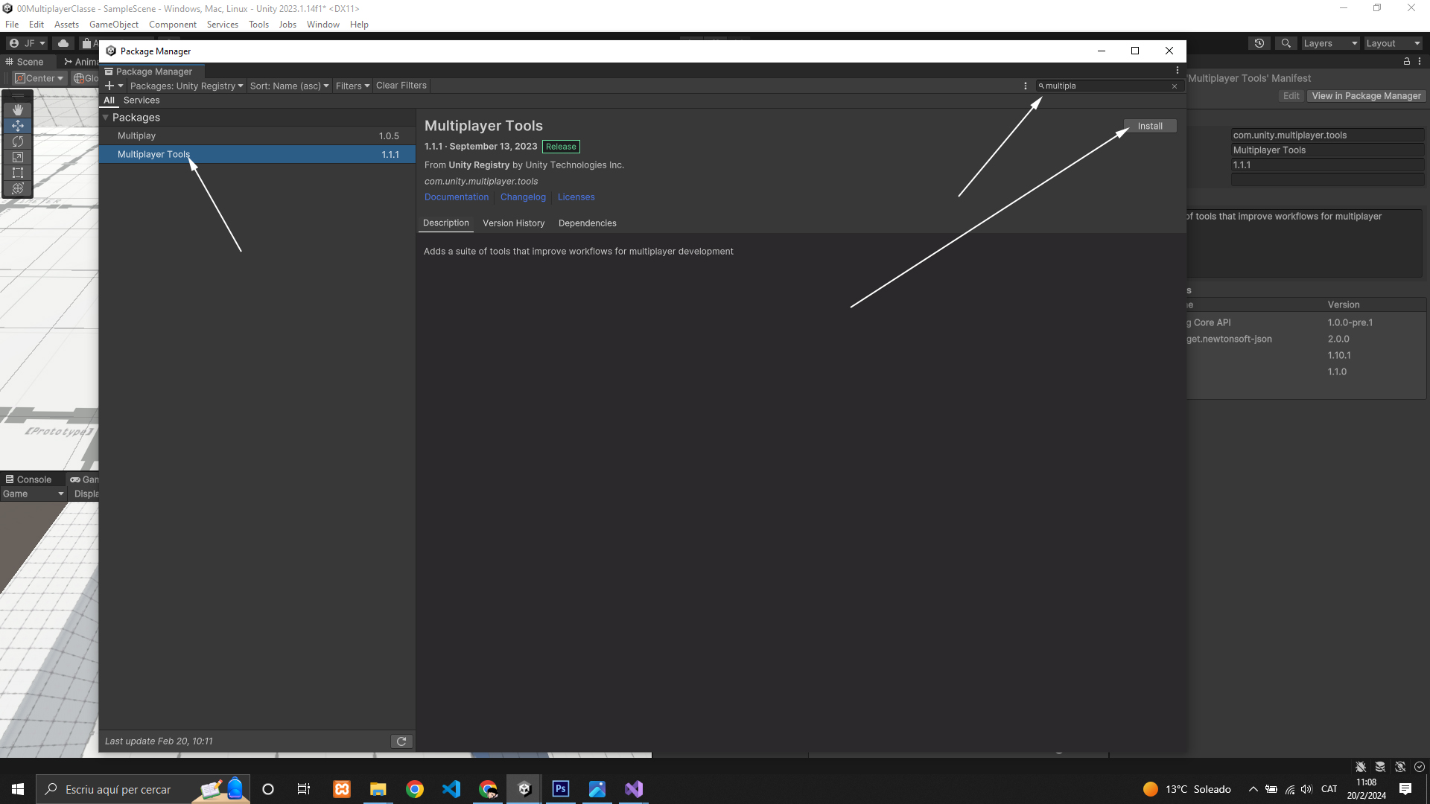
Task: Open the Undo History icon
Action: coord(1259,43)
